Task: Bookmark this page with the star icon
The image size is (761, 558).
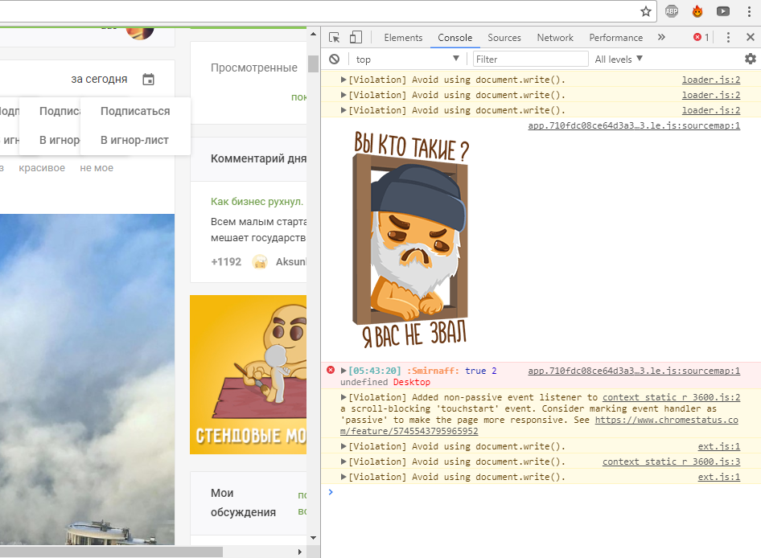Action: 645,11
